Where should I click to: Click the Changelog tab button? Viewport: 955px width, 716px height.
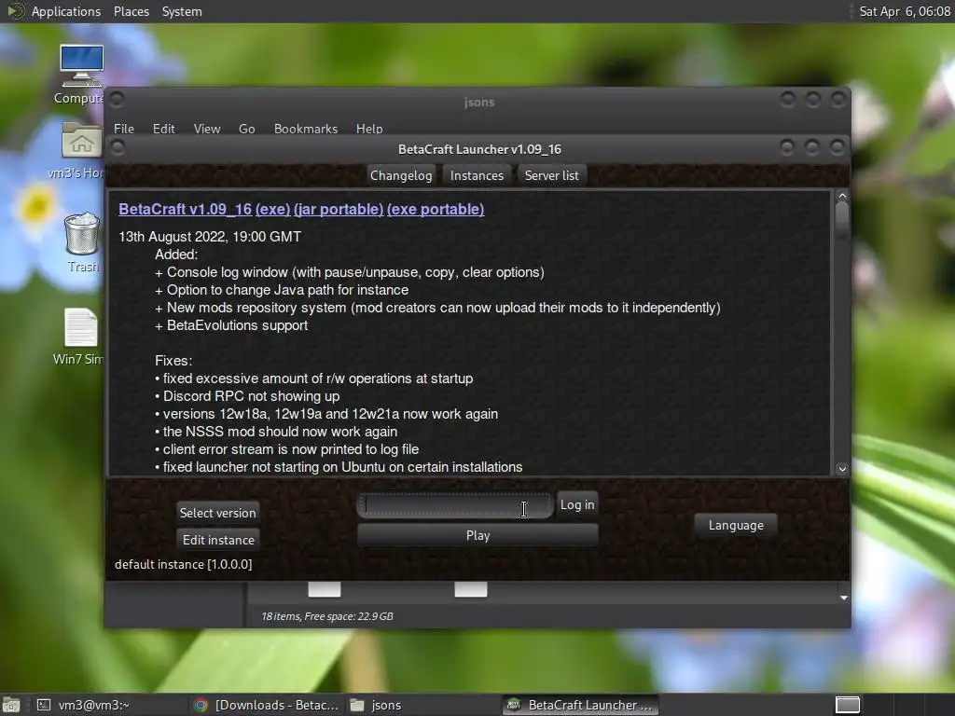(x=401, y=175)
